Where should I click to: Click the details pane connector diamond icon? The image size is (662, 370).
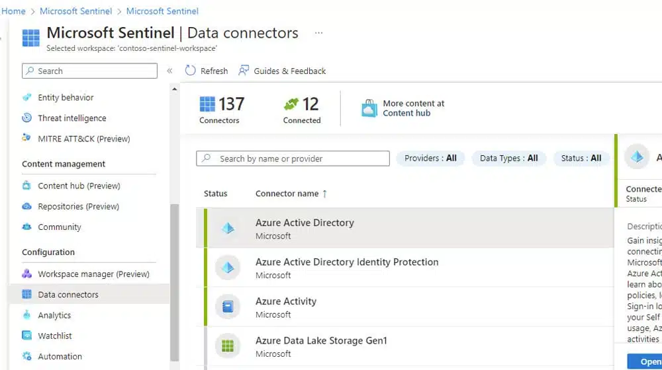(x=637, y=157)
